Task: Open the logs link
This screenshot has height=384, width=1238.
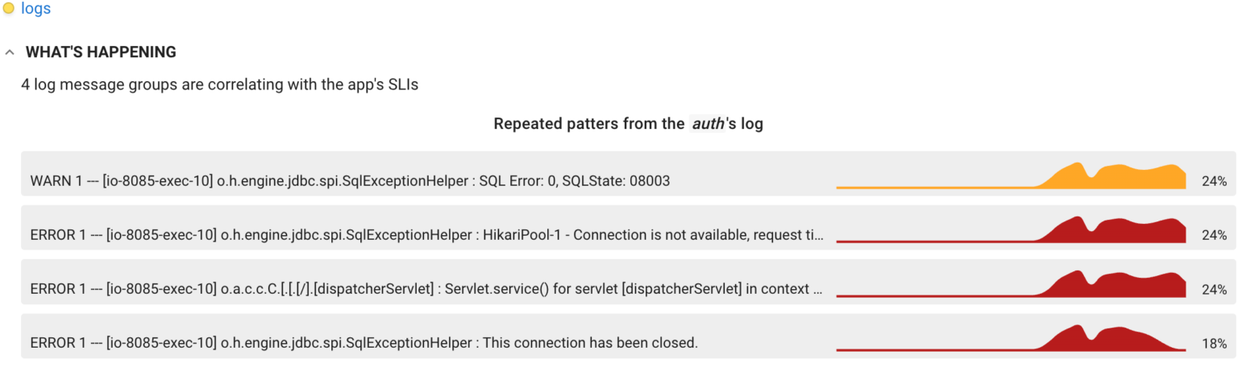Action: (35, 9)
